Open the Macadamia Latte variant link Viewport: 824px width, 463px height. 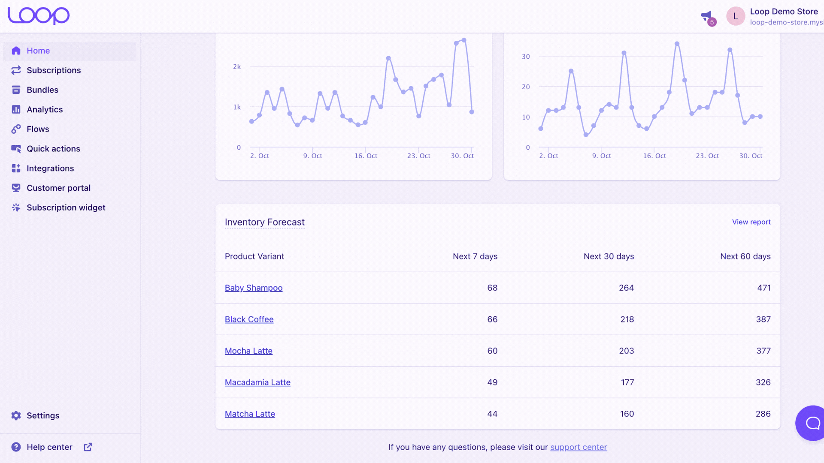(x=257, y=382)
